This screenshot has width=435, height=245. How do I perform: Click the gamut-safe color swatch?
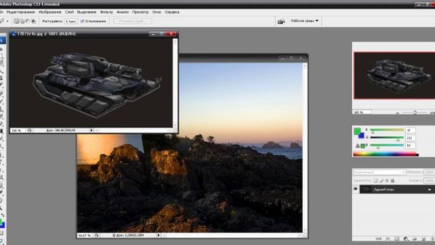pyautogui.click(x=362, y=146)
